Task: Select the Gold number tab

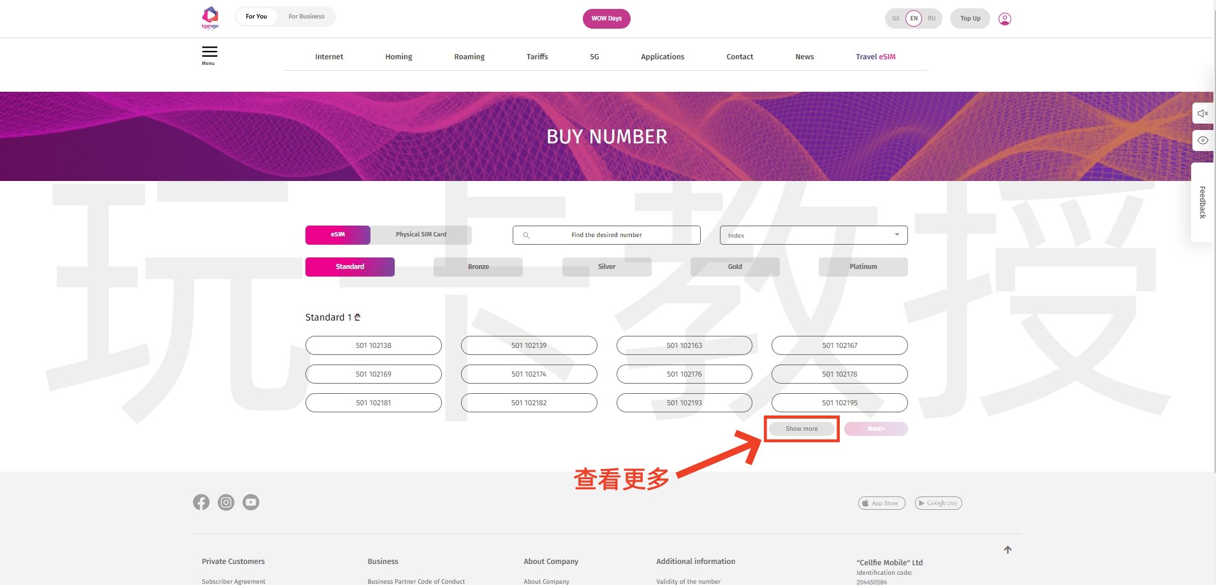Action: pyautogui.click(x=735, y=267)
